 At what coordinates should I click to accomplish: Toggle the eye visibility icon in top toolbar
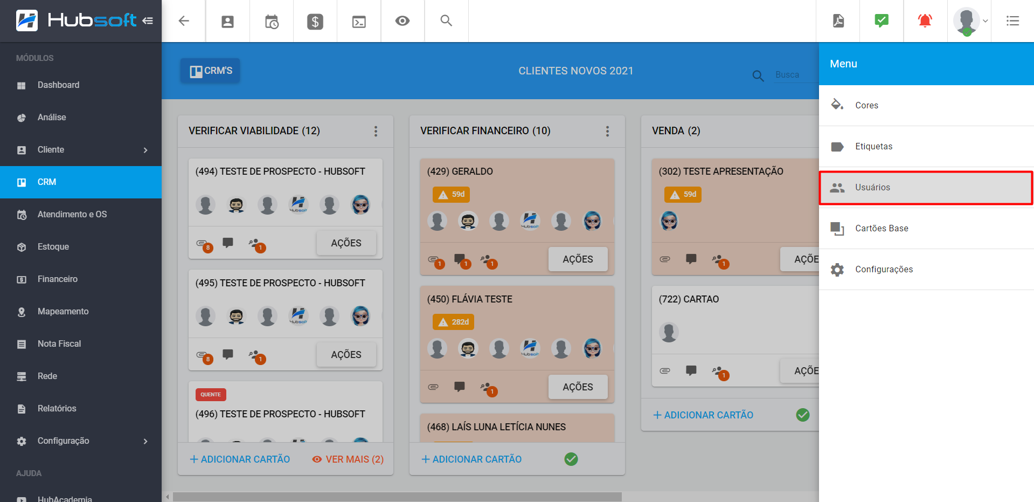pos(403,21)
